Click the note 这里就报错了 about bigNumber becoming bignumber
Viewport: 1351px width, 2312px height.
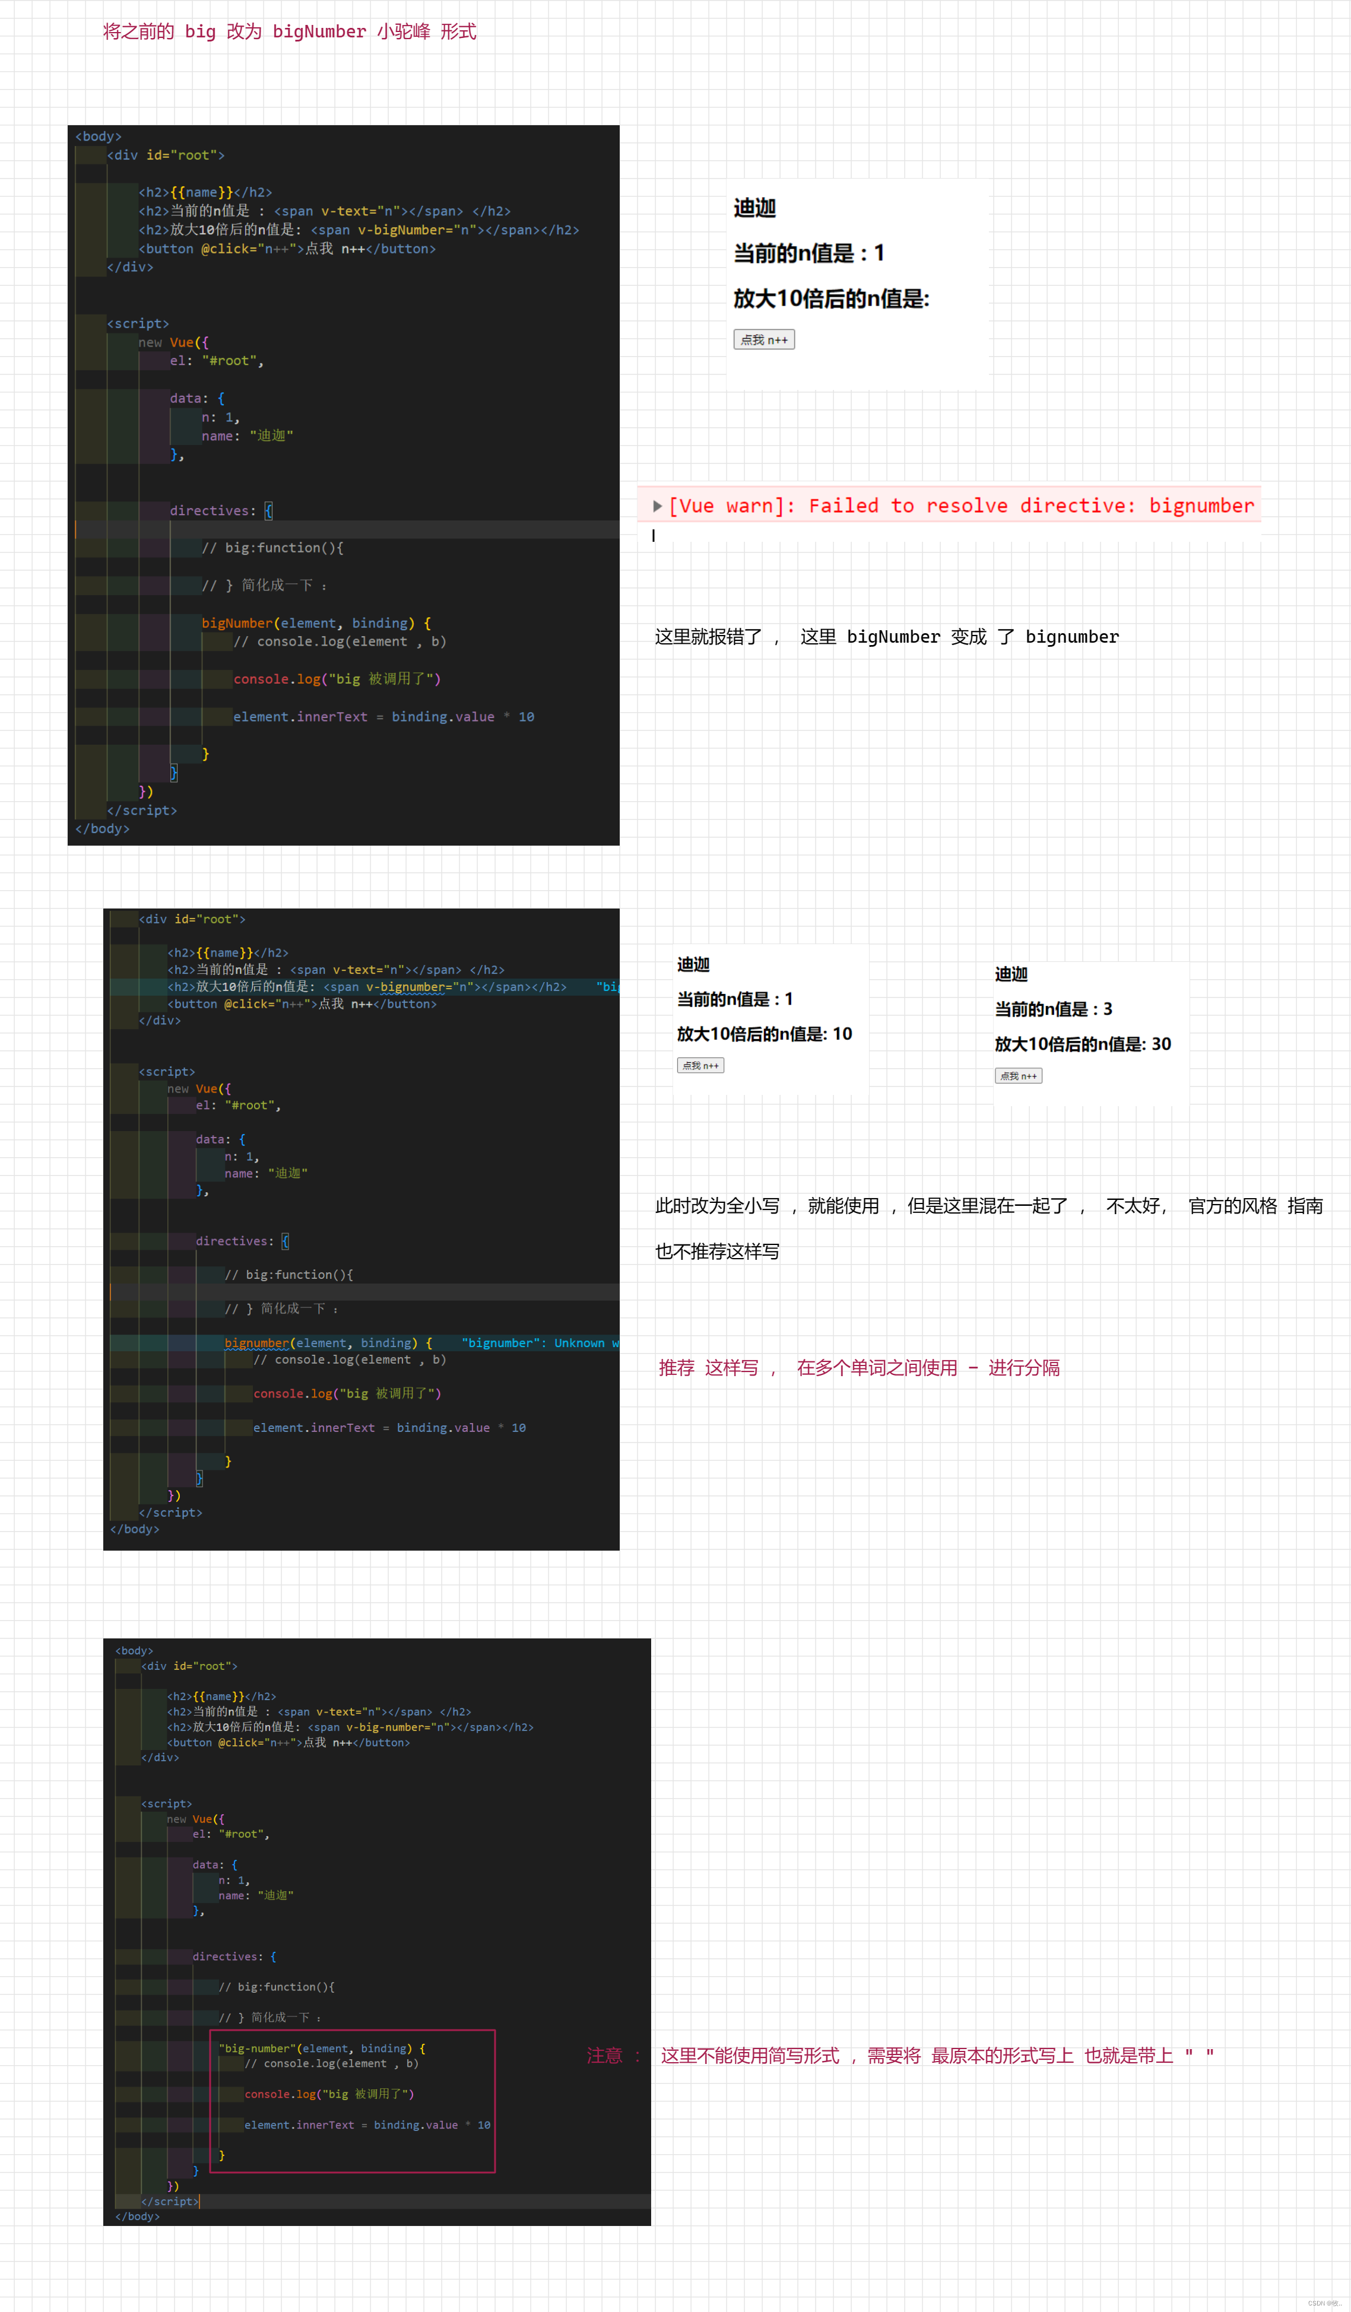pyautogui.click(x=887, y=637)
